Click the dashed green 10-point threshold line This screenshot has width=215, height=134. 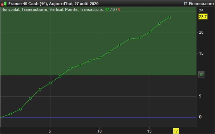98,75
